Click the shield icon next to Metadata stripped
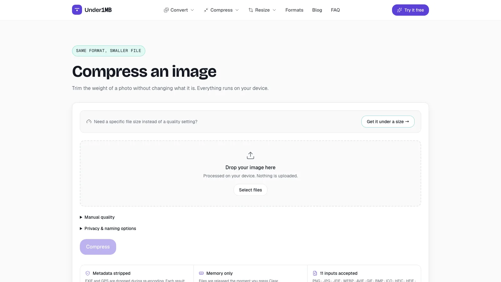The image size is (501, 282). [x=88, y=273]
